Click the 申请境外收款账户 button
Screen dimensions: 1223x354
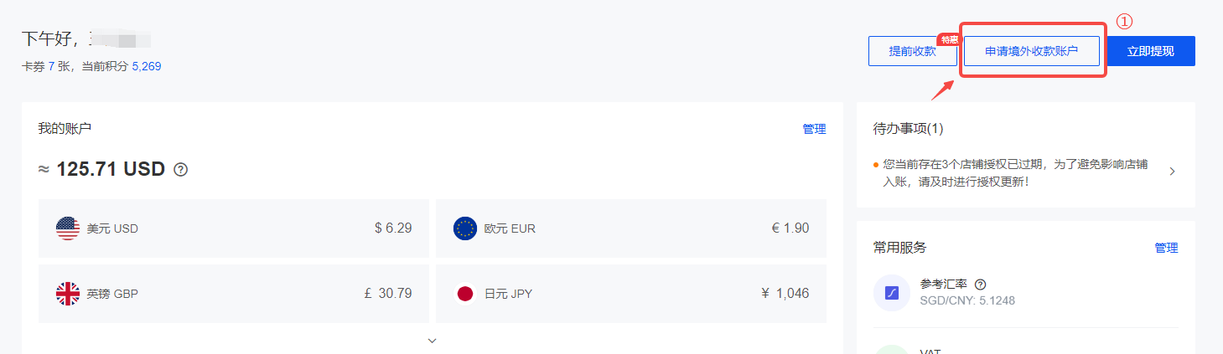pyautogui.click(x=1031, y=51)
